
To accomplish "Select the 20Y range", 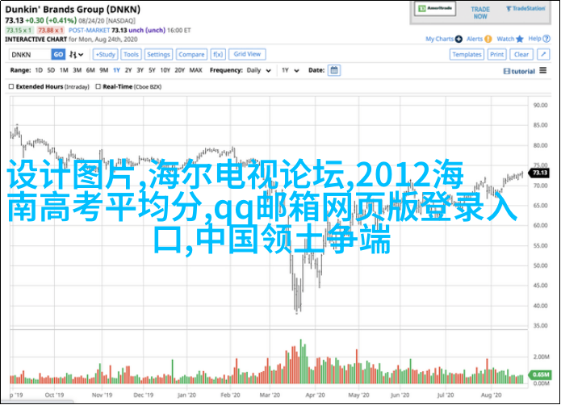I will coord(180,70).
